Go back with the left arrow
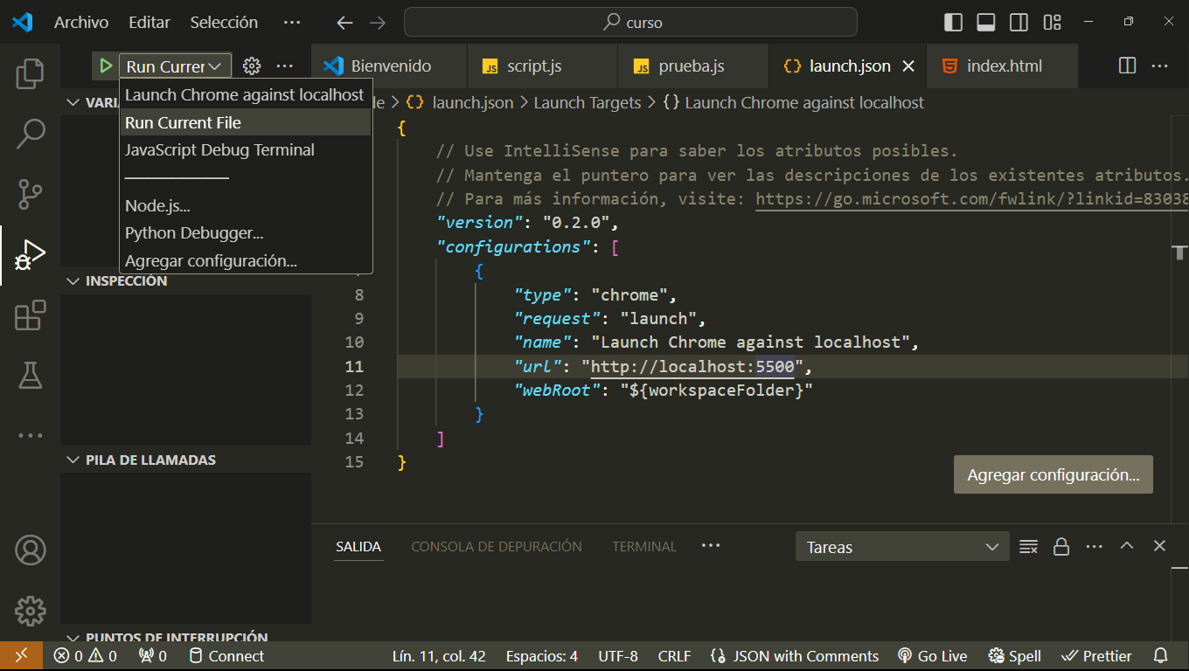Screen dimensions: 1189x671 (345, 23)
